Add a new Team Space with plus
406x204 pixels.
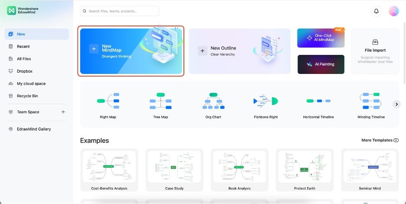tap(63, 112)
